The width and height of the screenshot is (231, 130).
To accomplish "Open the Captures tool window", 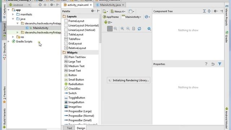I will [4, 11].
